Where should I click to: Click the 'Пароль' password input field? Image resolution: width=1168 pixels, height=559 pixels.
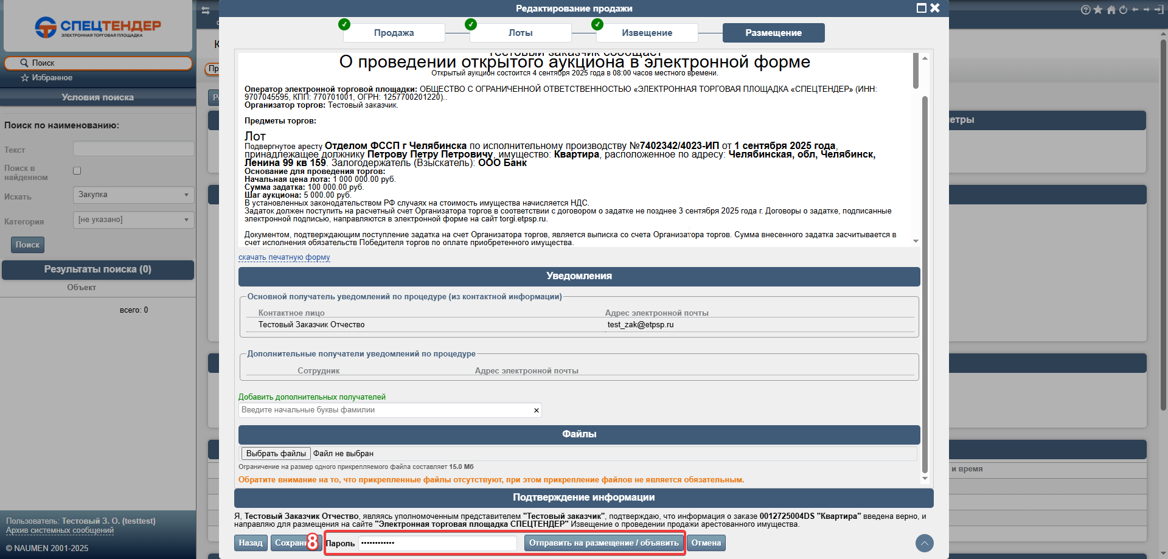(x=437, y=543)
